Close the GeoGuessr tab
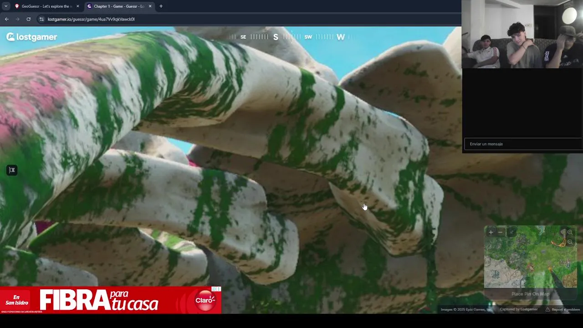 (77, 6)
